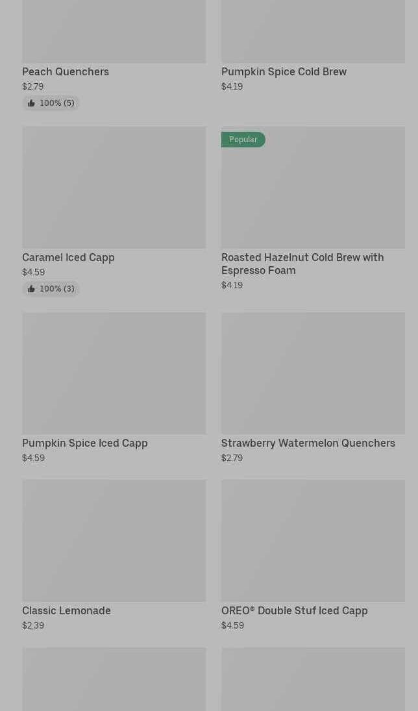The image size is (418, 711).
Task: Click the thumbs-up icon under Peach Quenchers
Action: pos(31,103)
